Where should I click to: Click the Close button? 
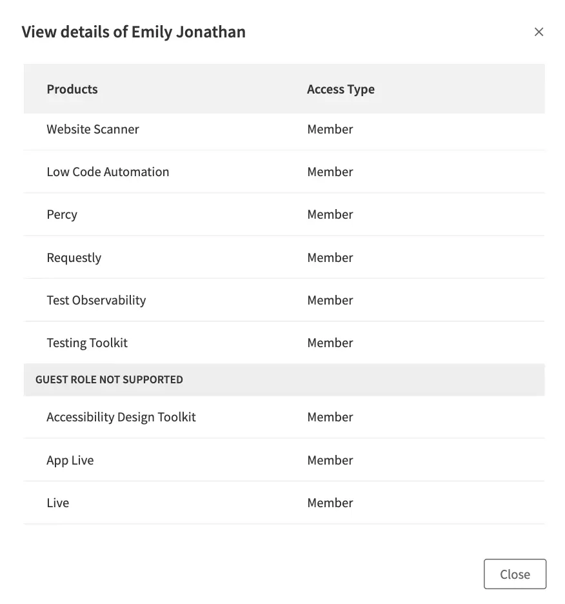click(x=515, y=574)
